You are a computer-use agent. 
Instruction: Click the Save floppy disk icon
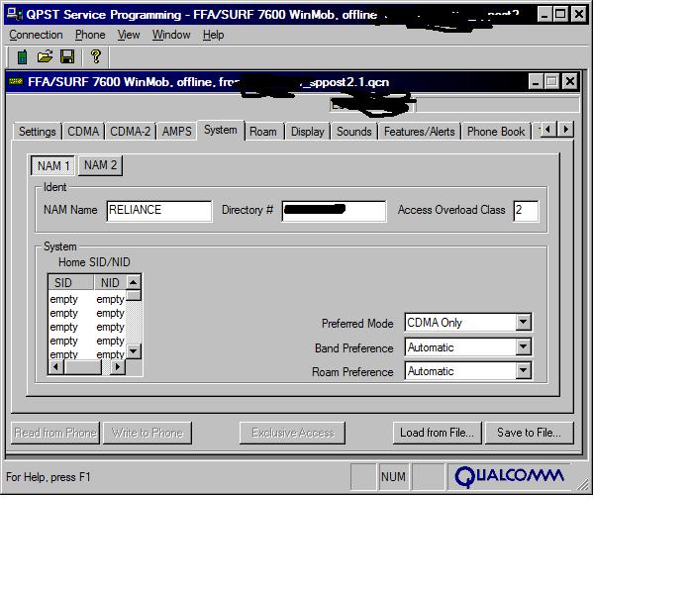[x=67, y=57]
